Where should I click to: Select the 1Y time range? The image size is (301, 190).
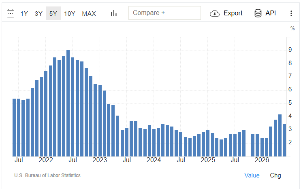pyautogui.click(x=24, y=14)
